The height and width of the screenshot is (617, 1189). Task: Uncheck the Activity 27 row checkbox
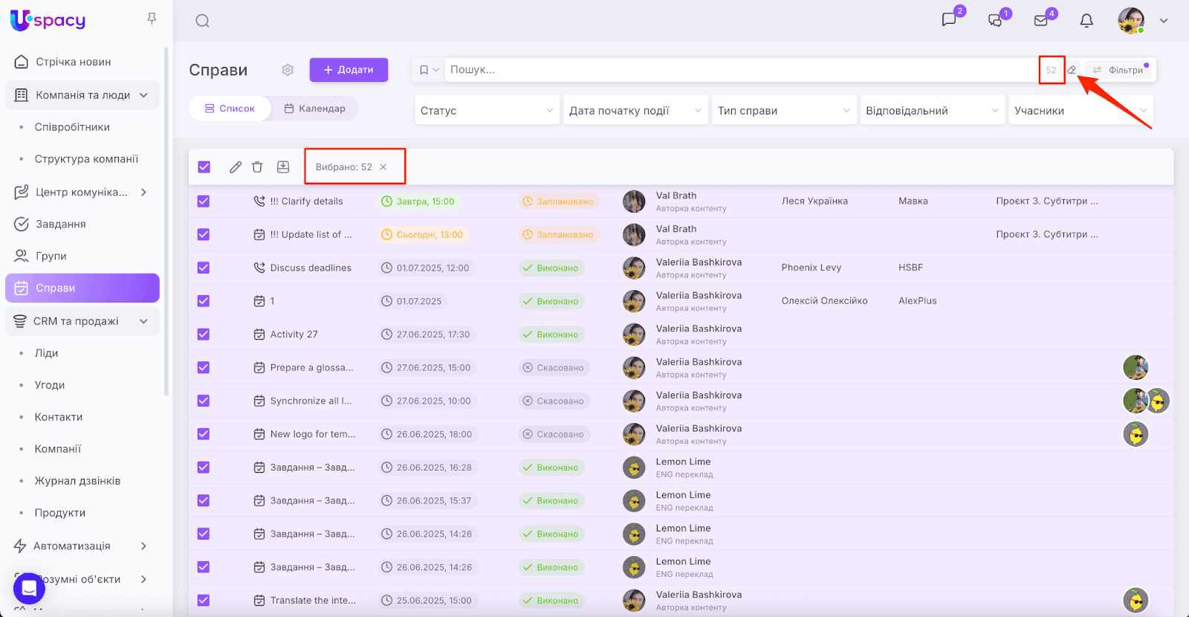(204, 335)
